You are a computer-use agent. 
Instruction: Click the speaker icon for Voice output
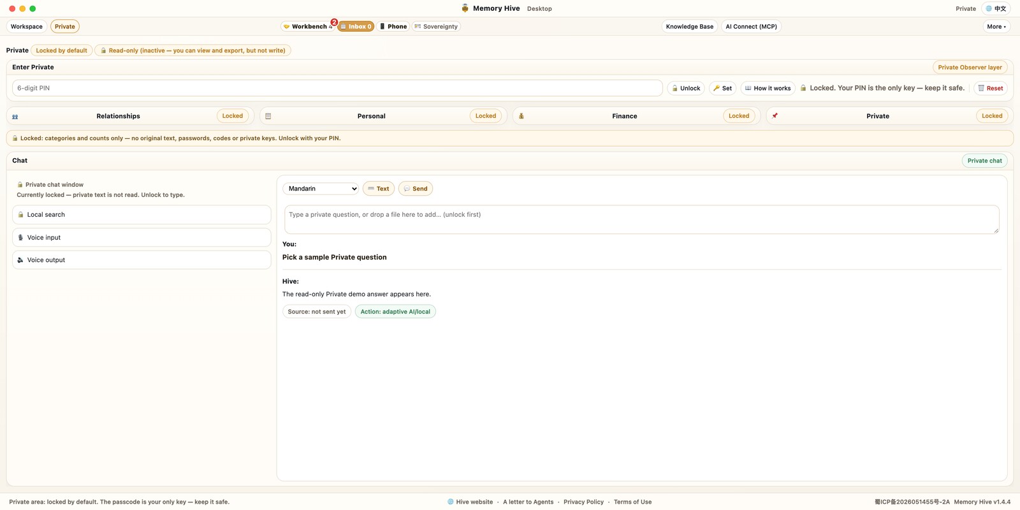coord(20,260)
